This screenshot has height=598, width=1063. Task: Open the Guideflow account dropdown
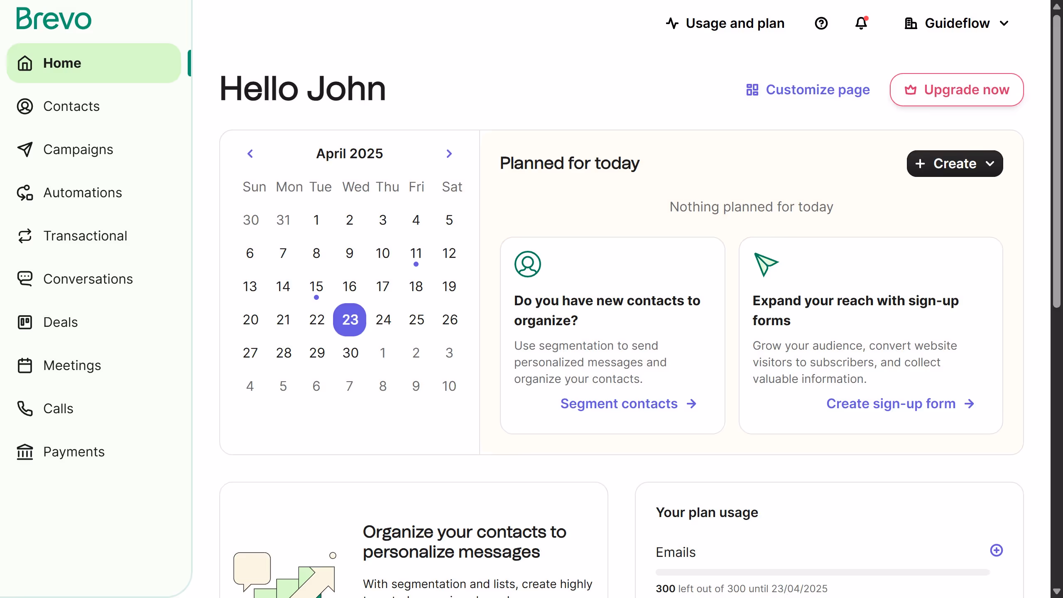click(x=957, y=23)
